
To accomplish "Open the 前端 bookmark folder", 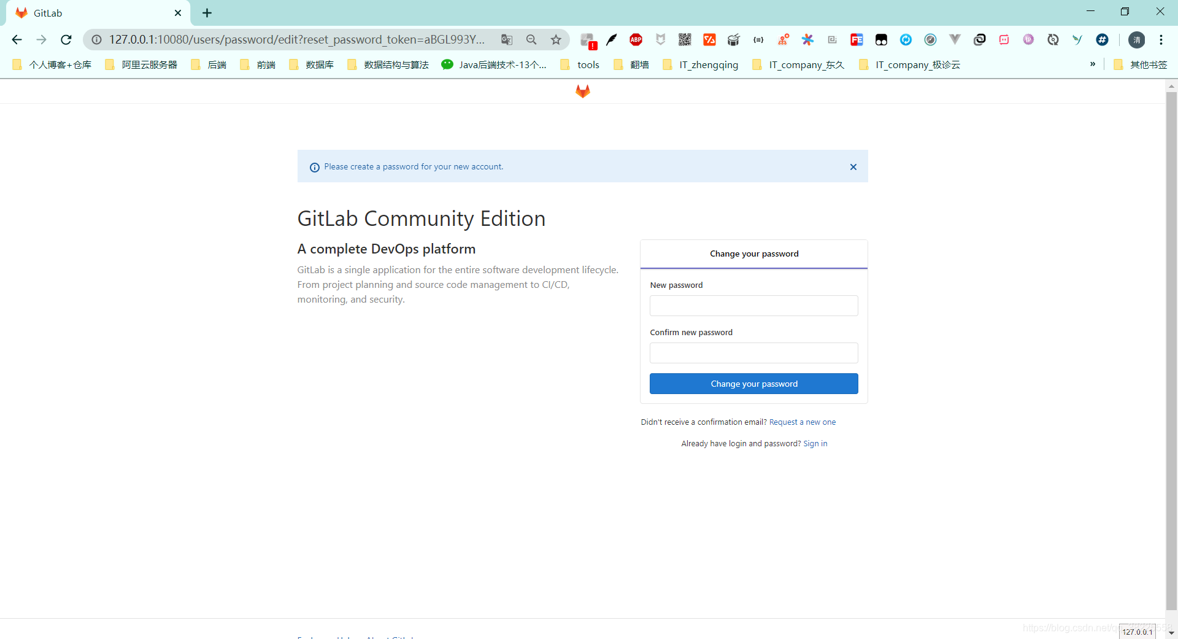I will coord(258,64).
